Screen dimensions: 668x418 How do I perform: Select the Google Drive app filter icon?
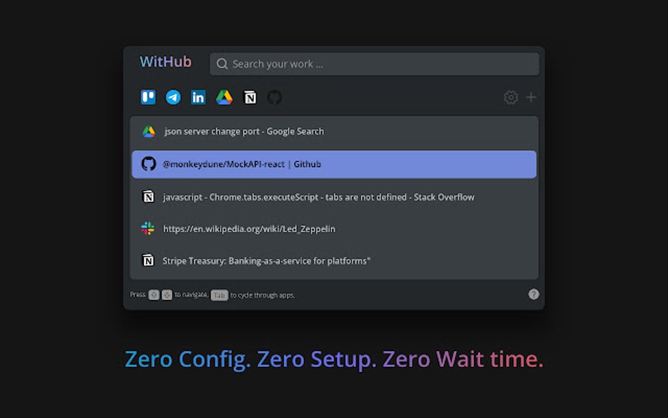click(x=224, y=97)
